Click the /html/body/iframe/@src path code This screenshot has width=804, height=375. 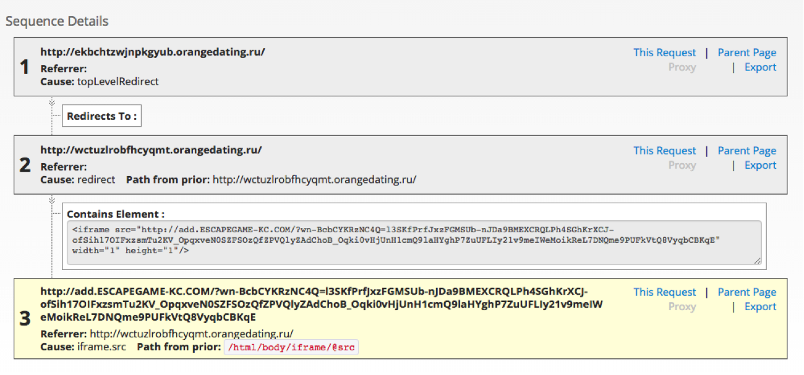pyautogui.click(x=291, y=347)
